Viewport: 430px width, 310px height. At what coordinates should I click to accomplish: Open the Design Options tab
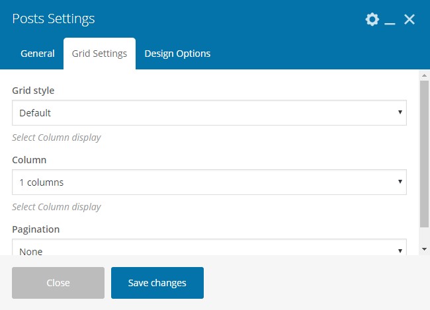177,54
